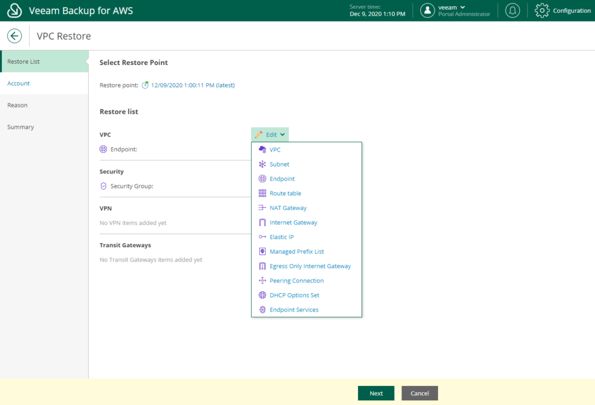Click the Peering Connection icon
This screenshot has height=405, width=595.
(x=262, y=280)
